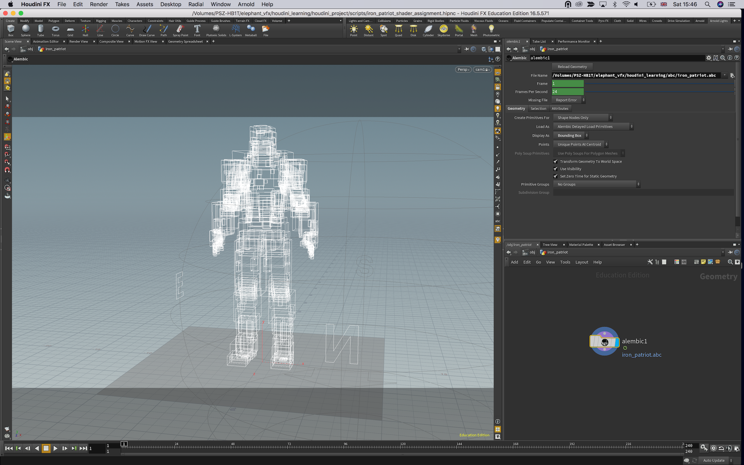Screen dimensions: 744x465
Task: Click Reload Geometry button
Action: (x=572, y=67)
